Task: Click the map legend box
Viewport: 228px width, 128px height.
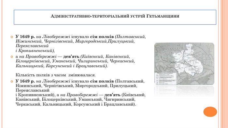Action: (x=166, y=78)
